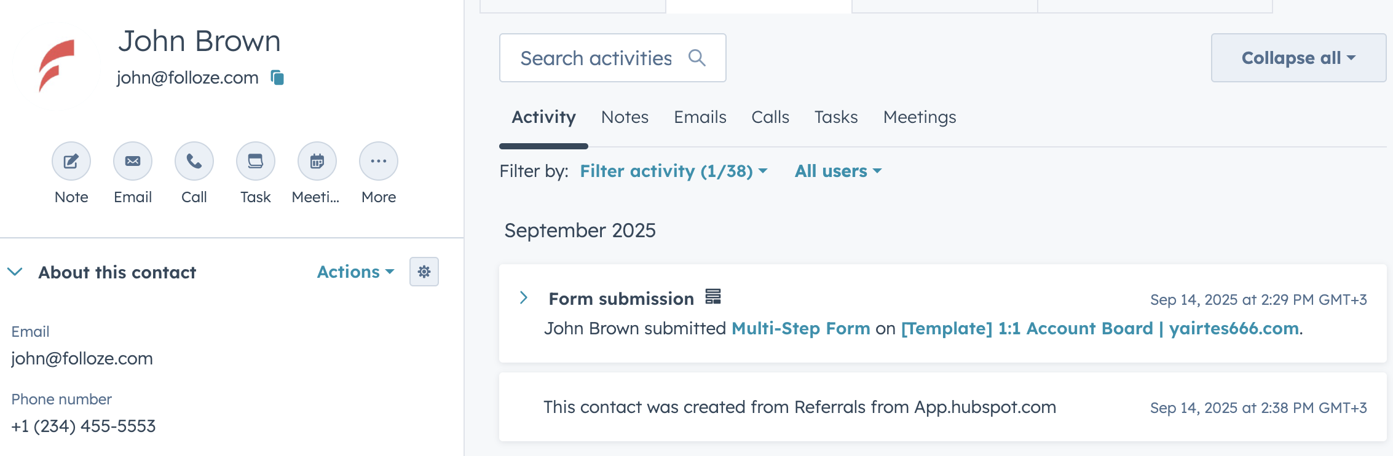The height and width of the screenshot is (456, 1393).
Task: Open the contact section settings gear
Action: tap(424, 272)
